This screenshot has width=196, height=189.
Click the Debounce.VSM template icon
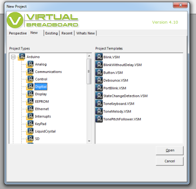tap(99, 80)
